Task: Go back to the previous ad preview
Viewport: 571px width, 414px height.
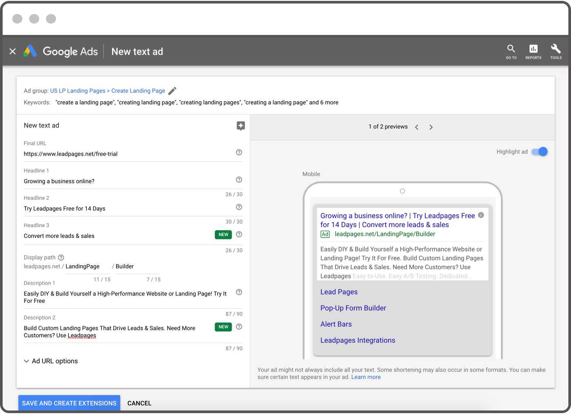Action: pyautogui.click(x=416, y=127)
